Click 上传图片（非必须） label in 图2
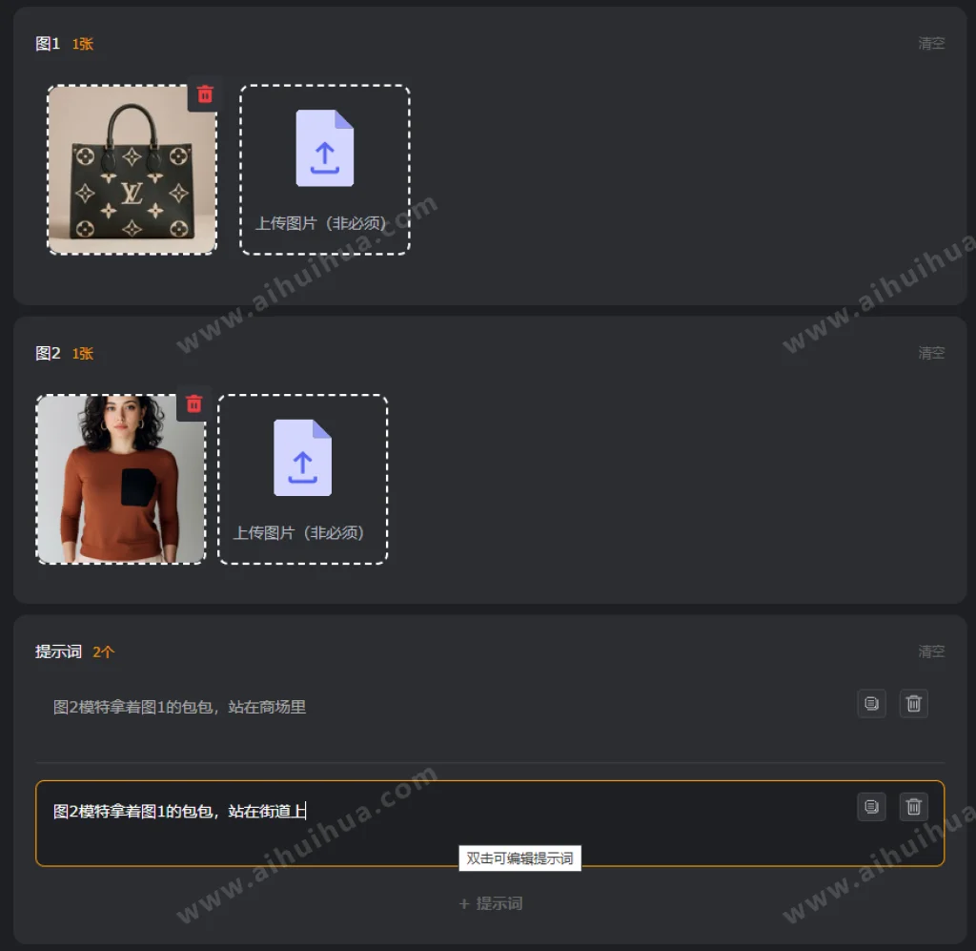This screenshot has height=951, width=976. 298,532
